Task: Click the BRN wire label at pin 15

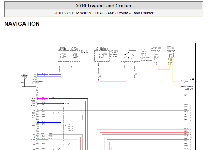Action: (x=43, y=124)
